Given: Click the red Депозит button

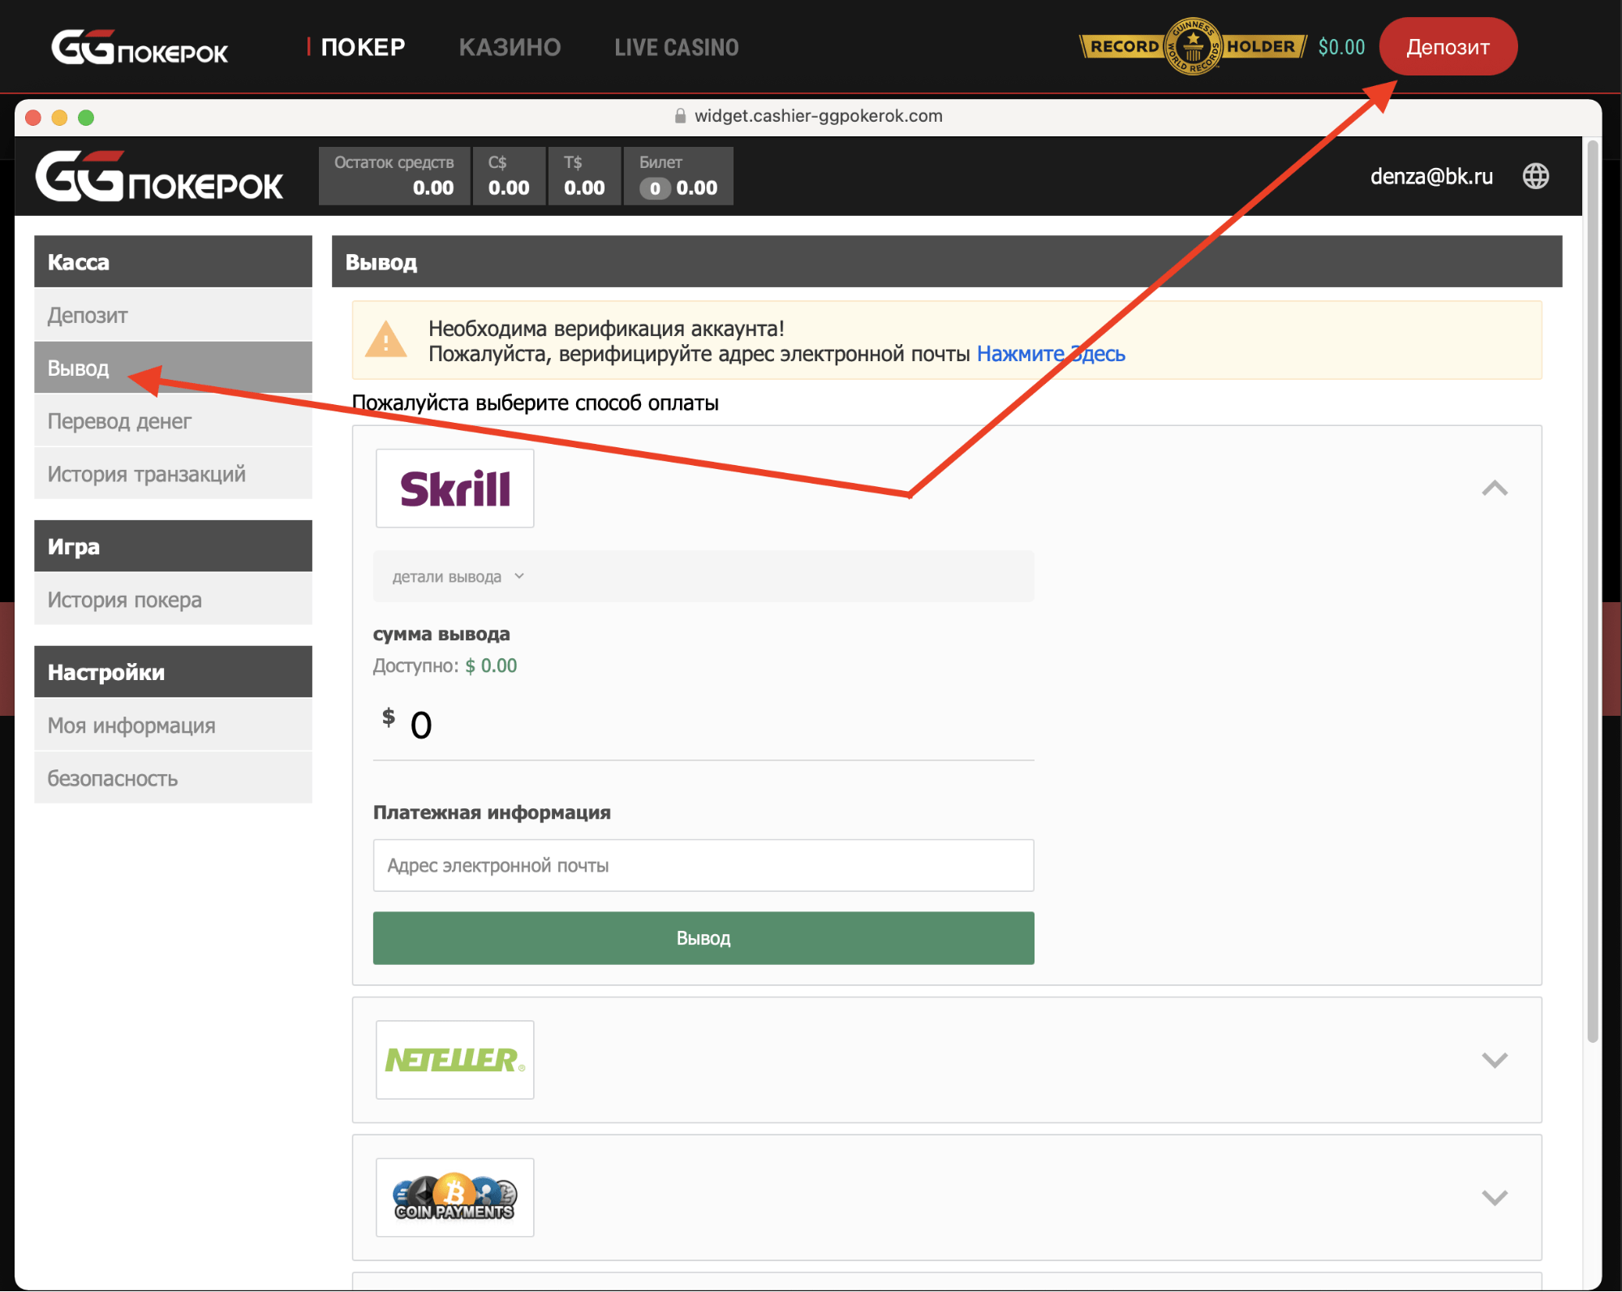Looking at the screenshot, I should [1448, 46].
